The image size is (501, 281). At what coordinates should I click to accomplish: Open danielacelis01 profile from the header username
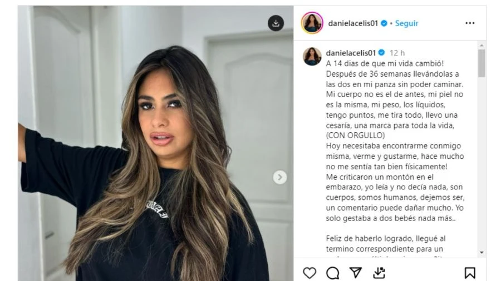[353, 23]
